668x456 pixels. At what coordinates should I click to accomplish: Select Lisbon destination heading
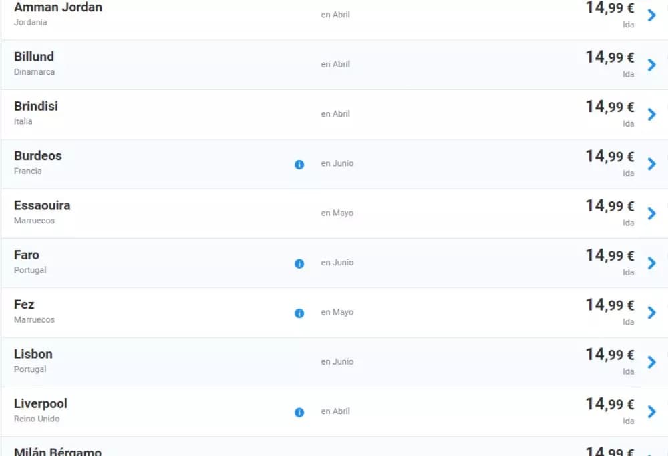click(33, 354)
